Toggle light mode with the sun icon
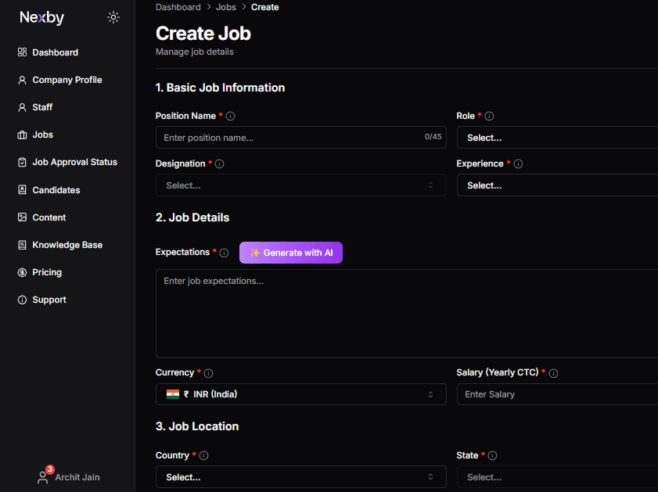658x492 pixels. (x=113, y=16)
